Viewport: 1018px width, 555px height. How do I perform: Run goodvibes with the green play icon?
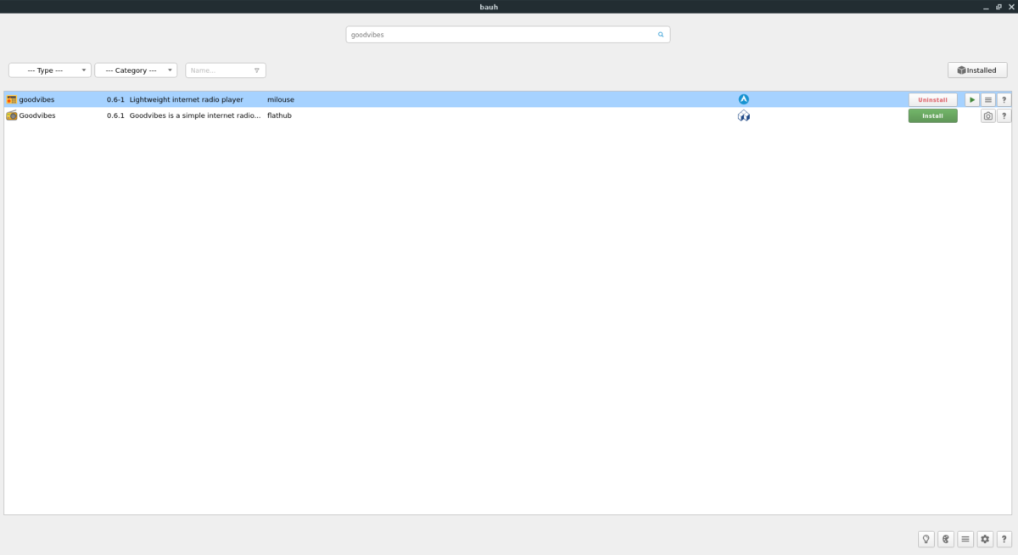click(972, 99)
